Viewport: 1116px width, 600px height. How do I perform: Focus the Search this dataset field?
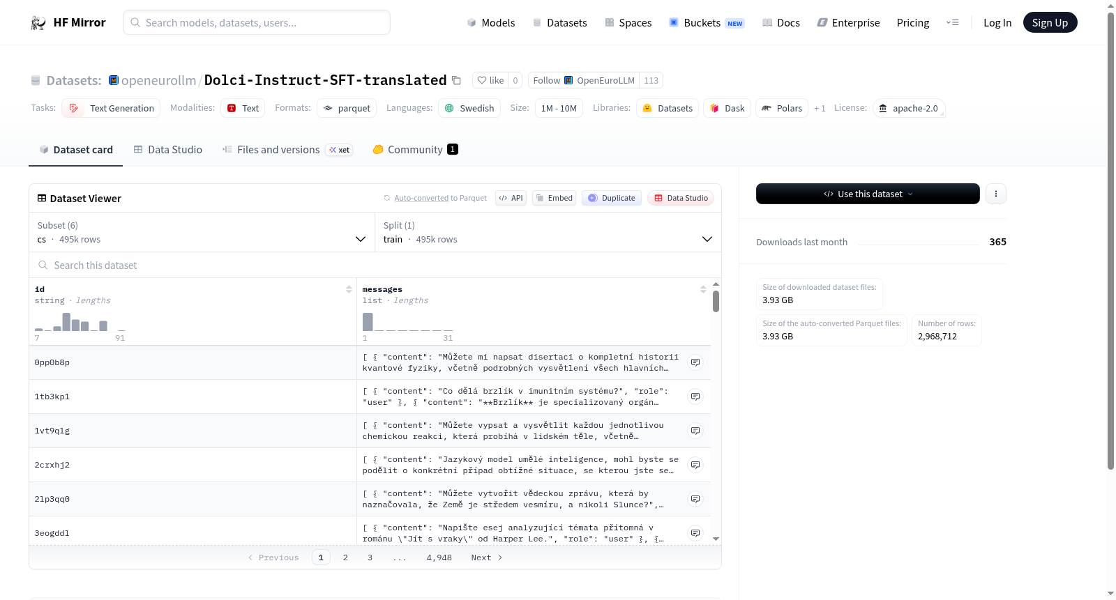pyautogui.click(x=375, y=265)
